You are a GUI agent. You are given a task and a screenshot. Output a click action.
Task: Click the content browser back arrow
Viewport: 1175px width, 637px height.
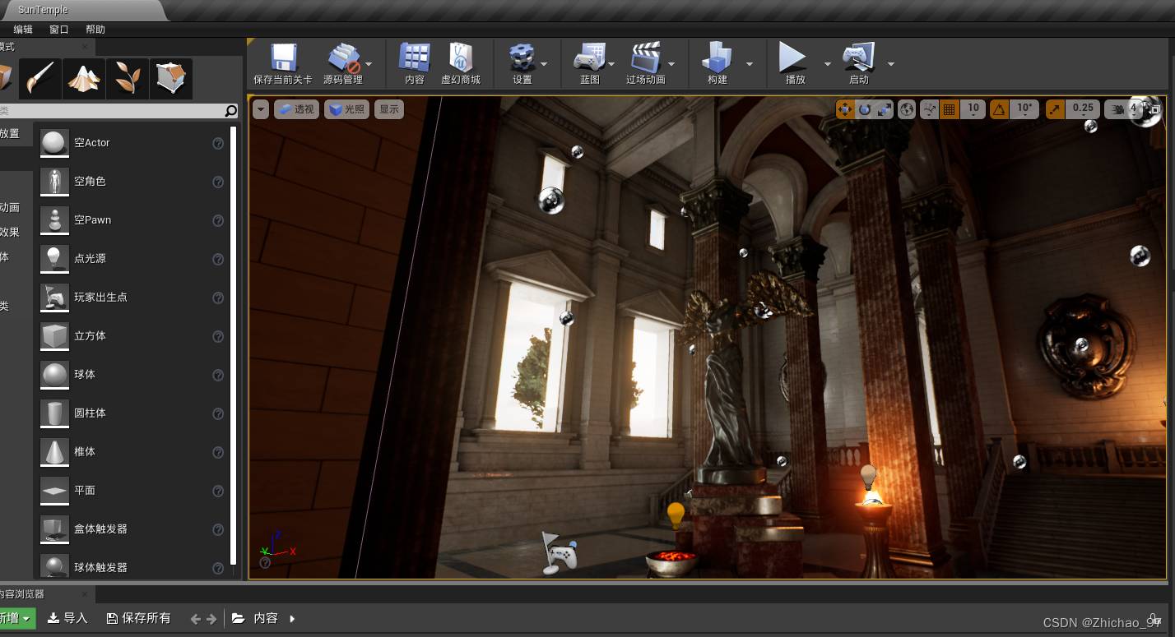[196, 619]
